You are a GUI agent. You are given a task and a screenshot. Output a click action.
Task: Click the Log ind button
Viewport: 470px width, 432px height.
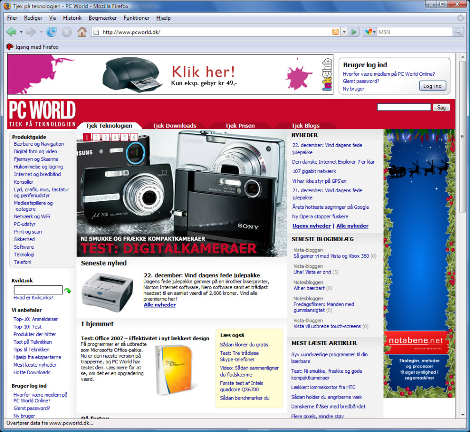point(432,86)
